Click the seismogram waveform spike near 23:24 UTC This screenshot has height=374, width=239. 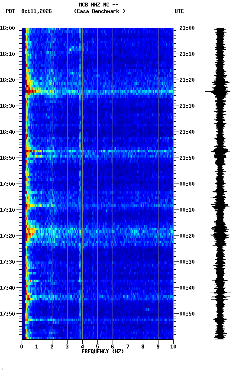point(217,91)
